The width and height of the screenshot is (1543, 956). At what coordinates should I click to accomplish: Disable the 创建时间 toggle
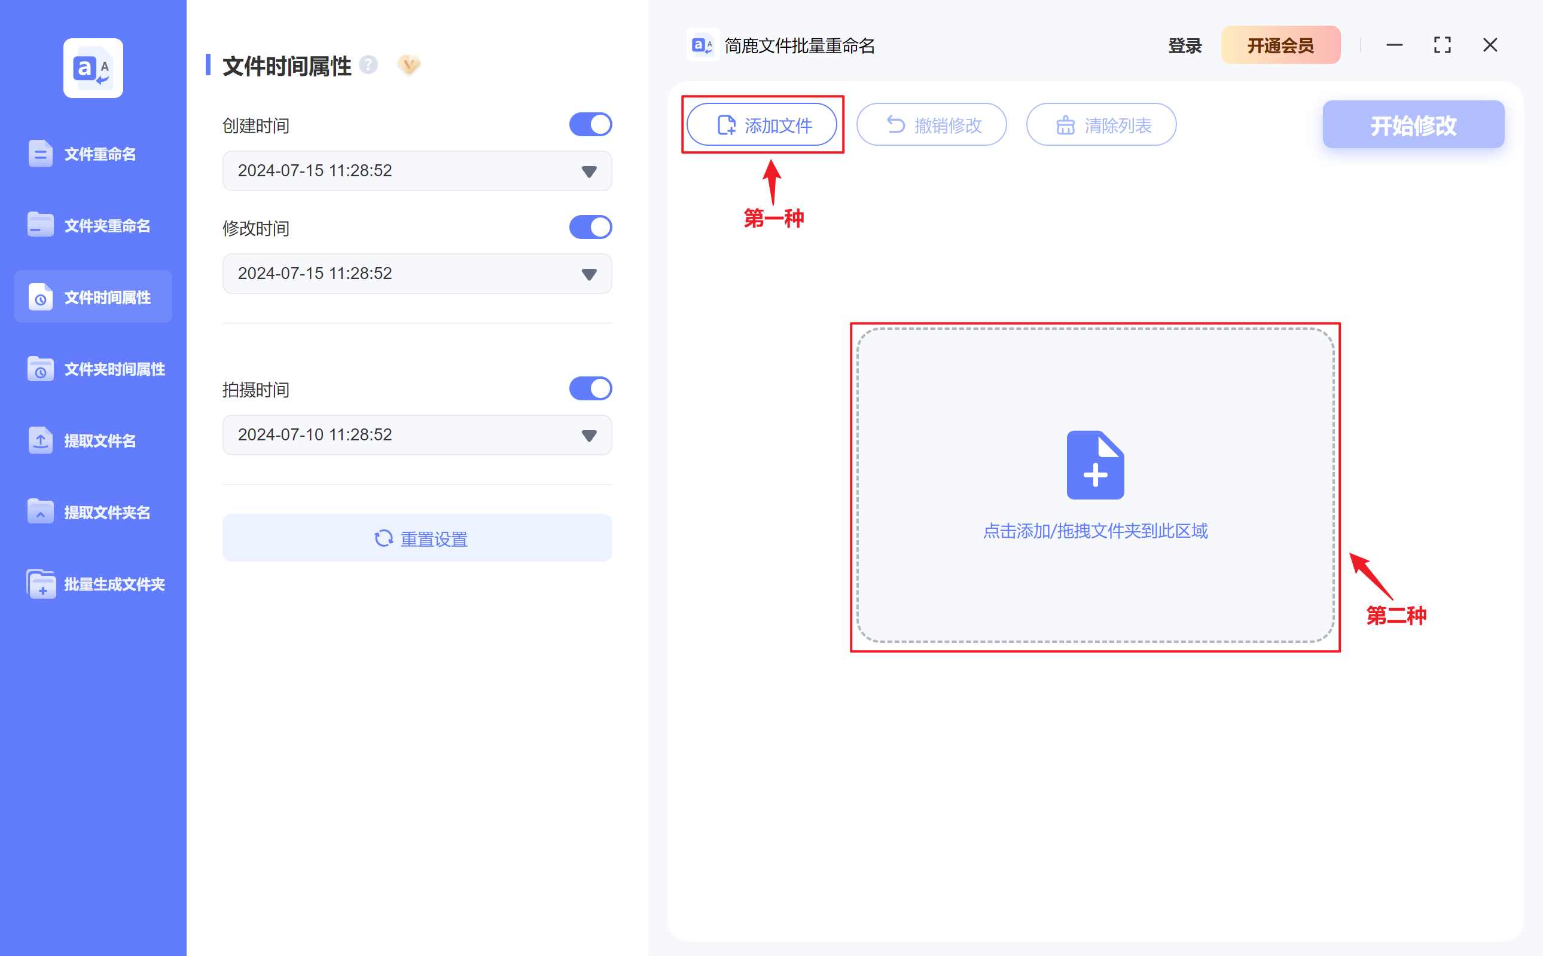[x=590, y=124]
